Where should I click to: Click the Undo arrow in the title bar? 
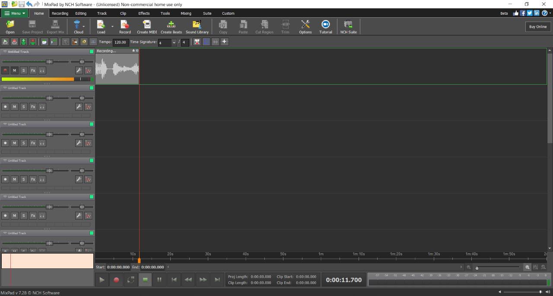coord(29,4)
